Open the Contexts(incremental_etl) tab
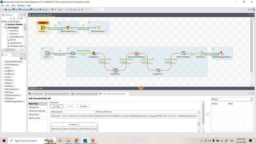This screenshot has width=256, height=144. 84,94
